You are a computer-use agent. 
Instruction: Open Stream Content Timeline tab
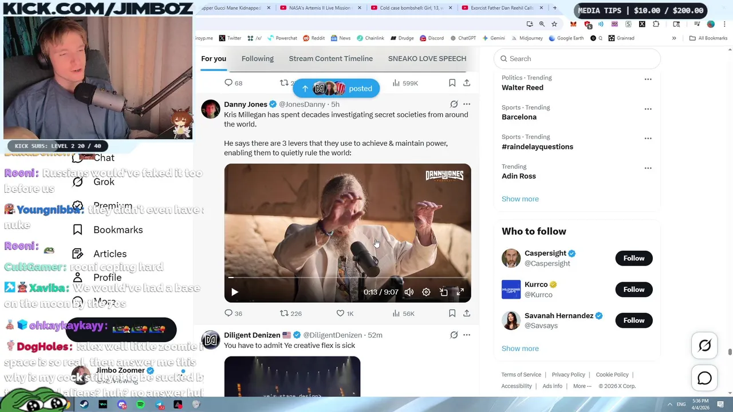[331, 58]
